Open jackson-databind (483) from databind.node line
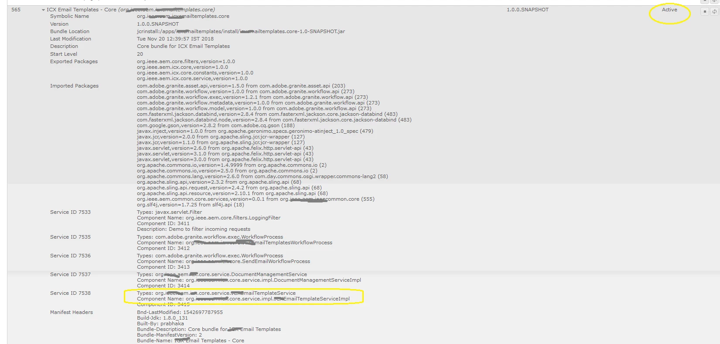 tap(347, 120)
